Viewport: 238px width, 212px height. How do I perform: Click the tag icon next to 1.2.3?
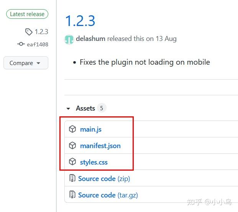pyautogui.click(x=29, y=32)
